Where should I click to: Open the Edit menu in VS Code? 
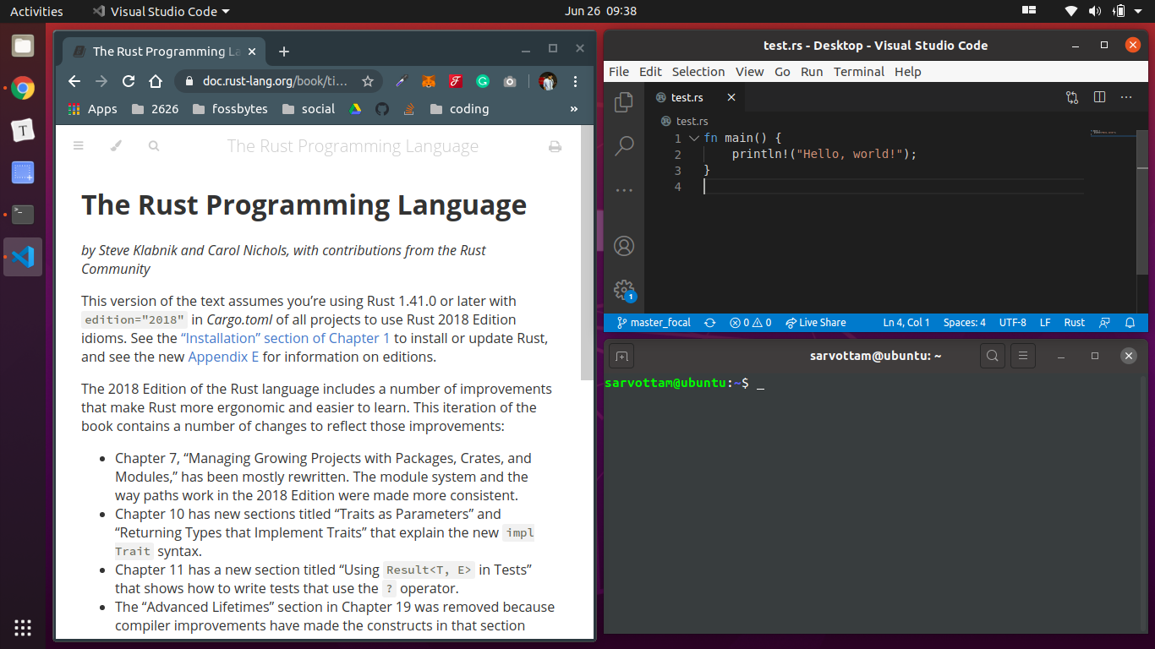tap(650, 72)
